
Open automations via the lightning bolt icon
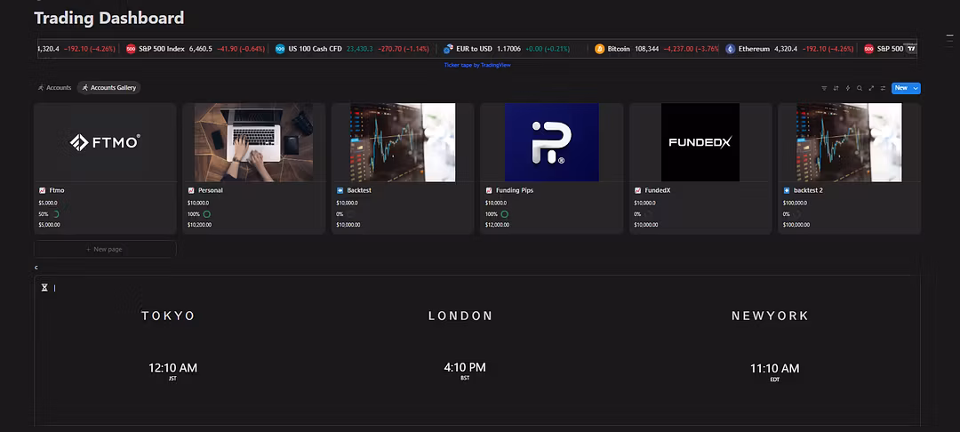tap(847, 88)
